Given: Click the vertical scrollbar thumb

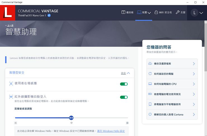Looking at the screenshot, I should tap(206, 48).
